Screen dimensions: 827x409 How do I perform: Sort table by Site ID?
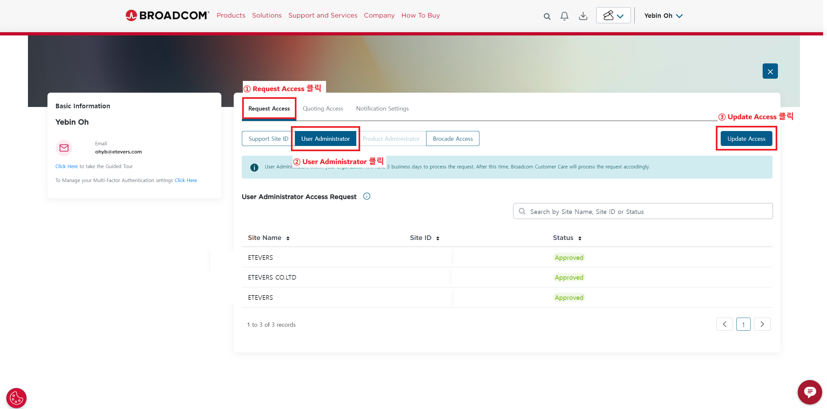[x=438, y=238]
